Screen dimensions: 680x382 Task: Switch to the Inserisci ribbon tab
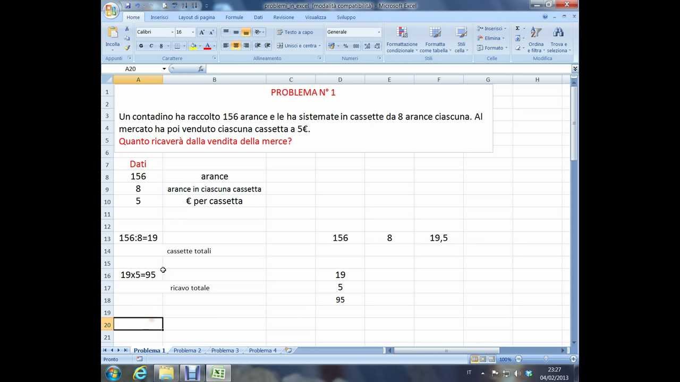[159, 17]
